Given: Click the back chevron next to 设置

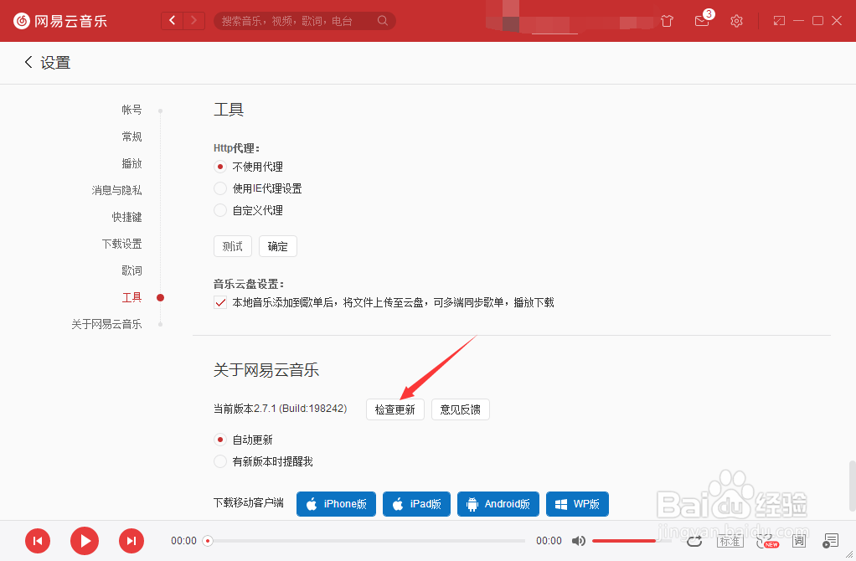Looking at the screenshot, I should pos(28,62).
